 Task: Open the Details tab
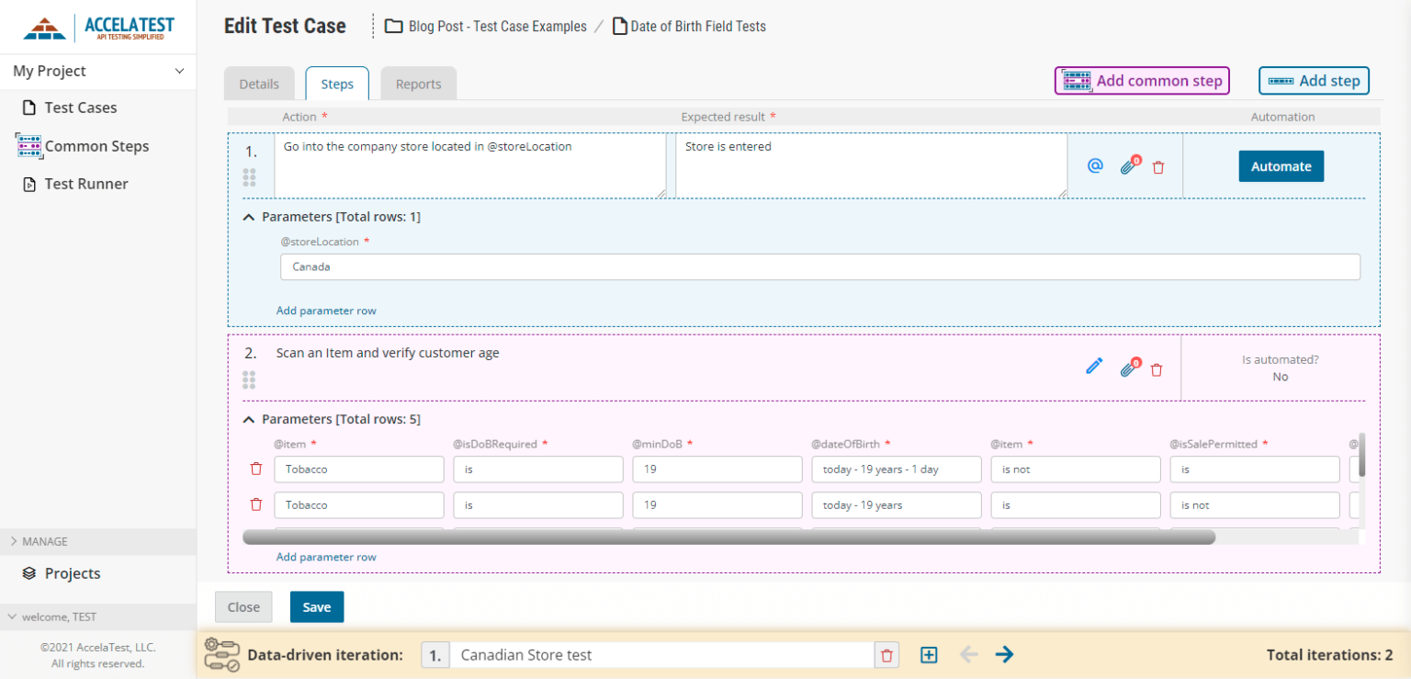coord(259,83)
